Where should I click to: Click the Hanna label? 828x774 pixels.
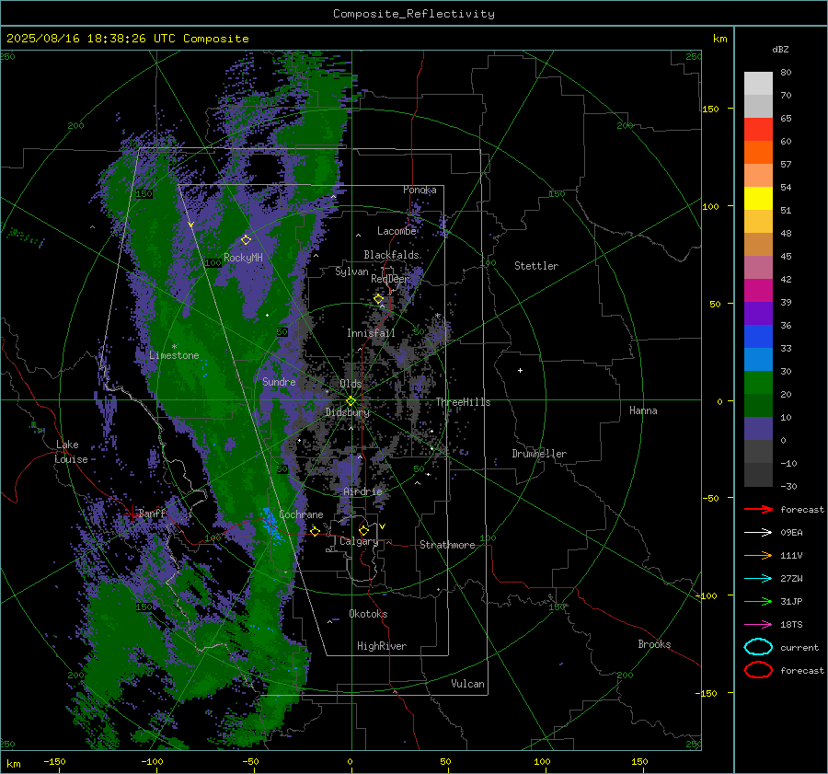(x=643, y=410)
